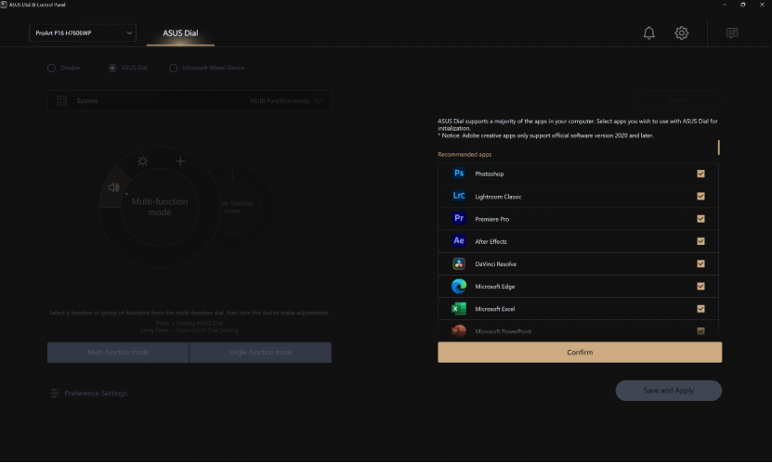This screenshot has width=772, height=463.
Task: Click the feedback note icon
Action: (x=732, y=32)
